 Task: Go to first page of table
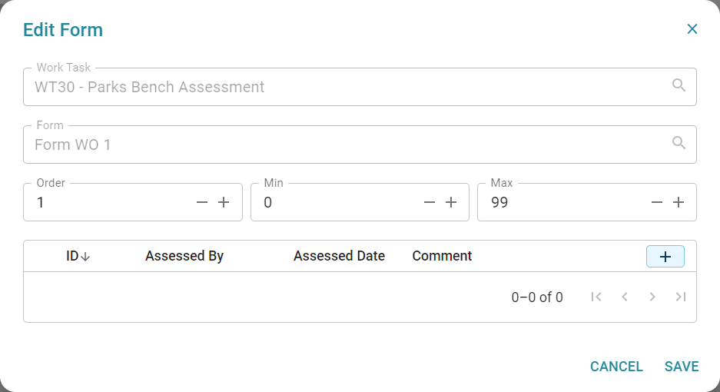click(596, 297)
